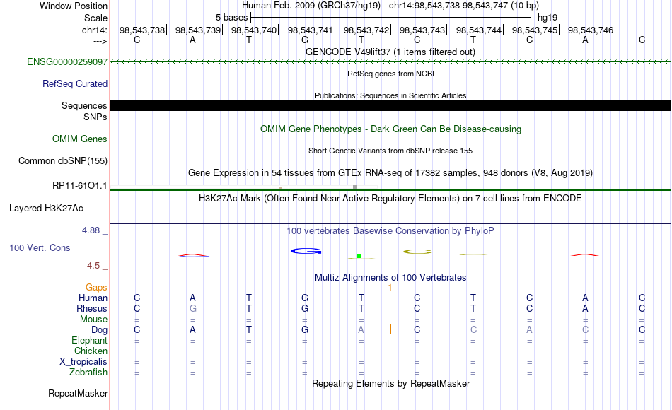Click the chr14:98,543,738-98,543,747 (10 bp) range text

464,6
